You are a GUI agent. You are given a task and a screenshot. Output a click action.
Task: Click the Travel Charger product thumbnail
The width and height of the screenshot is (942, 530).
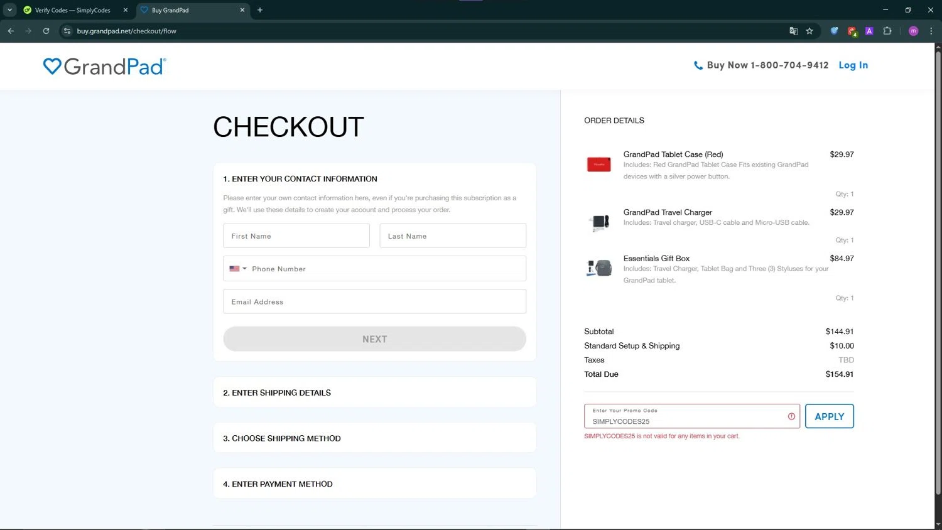pyautogui.click(x=599, y=222)
